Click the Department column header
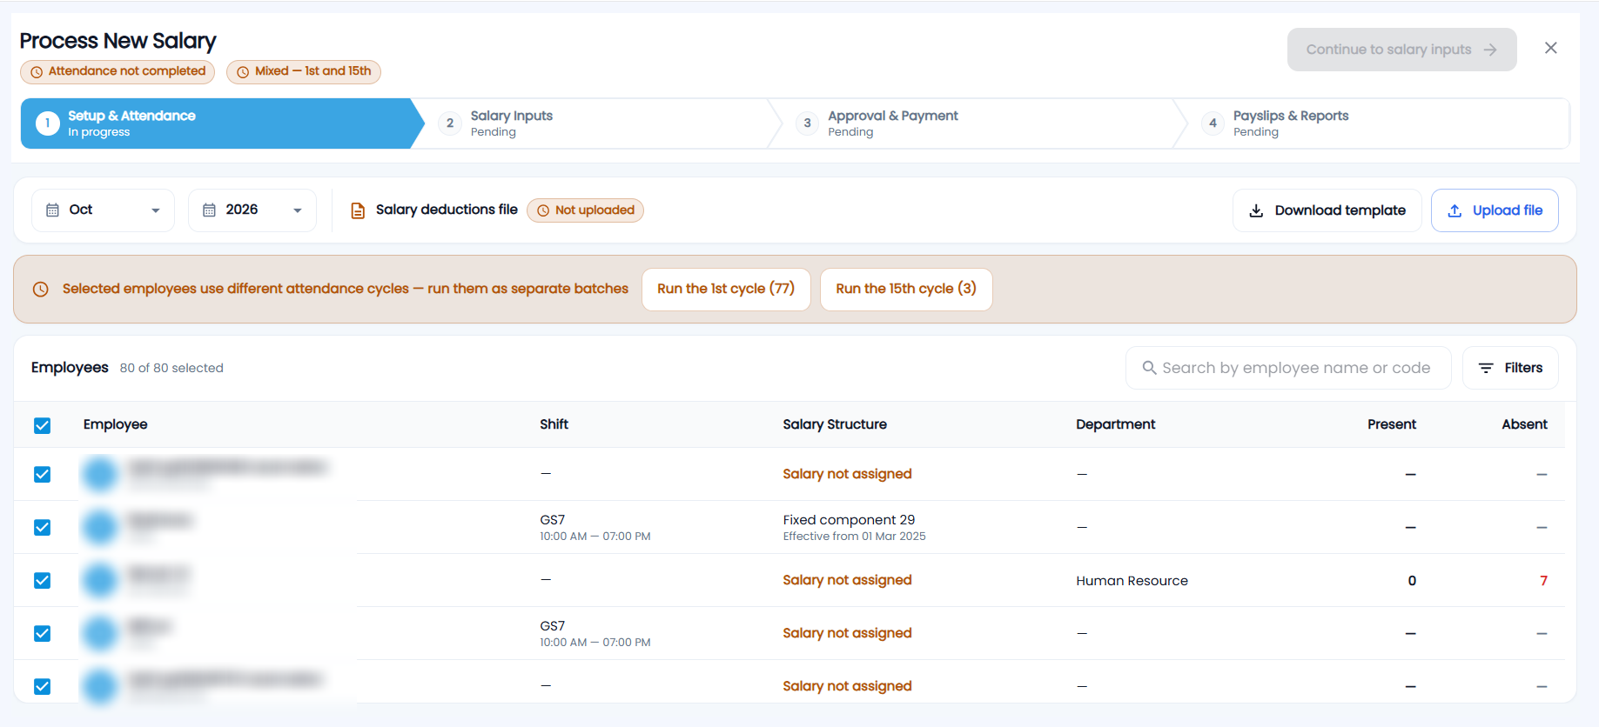The height and width of the screenshot is (727, 1599). pyautogui.click(x=1116, y=424)
